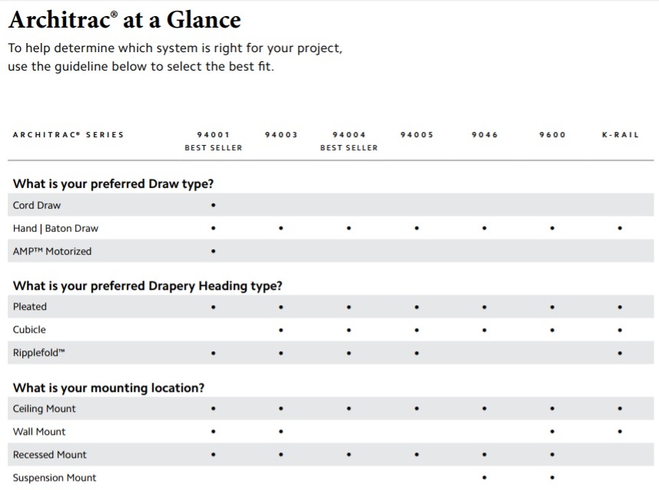Click the Cubicle dot under 94003
The image size is (659, 490).
click(281, 331)
